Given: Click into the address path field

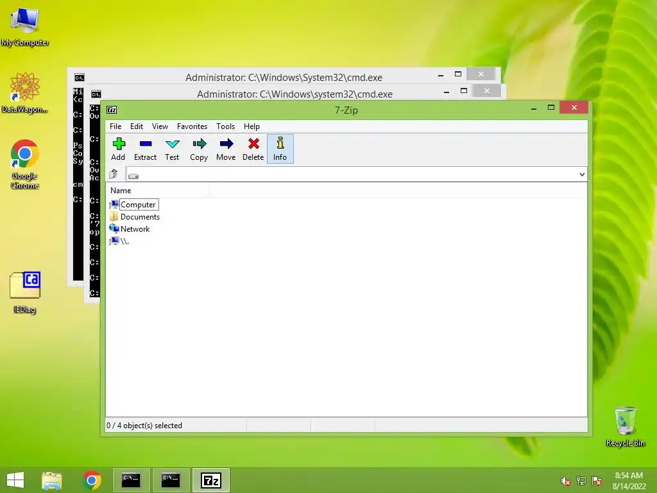Looking at the screenshot, I should pyautogui.click(x=356, y=175).
